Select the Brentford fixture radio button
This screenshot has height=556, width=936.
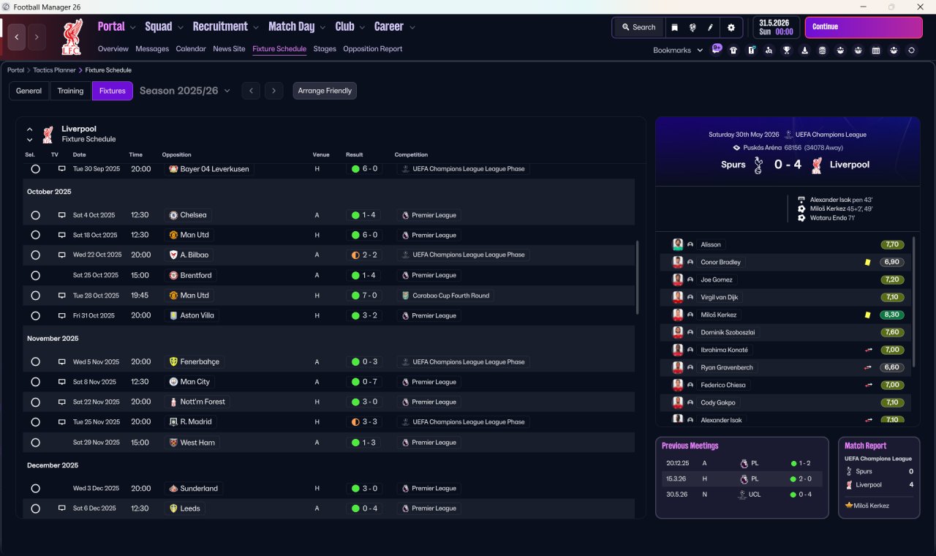click(35, 276)
